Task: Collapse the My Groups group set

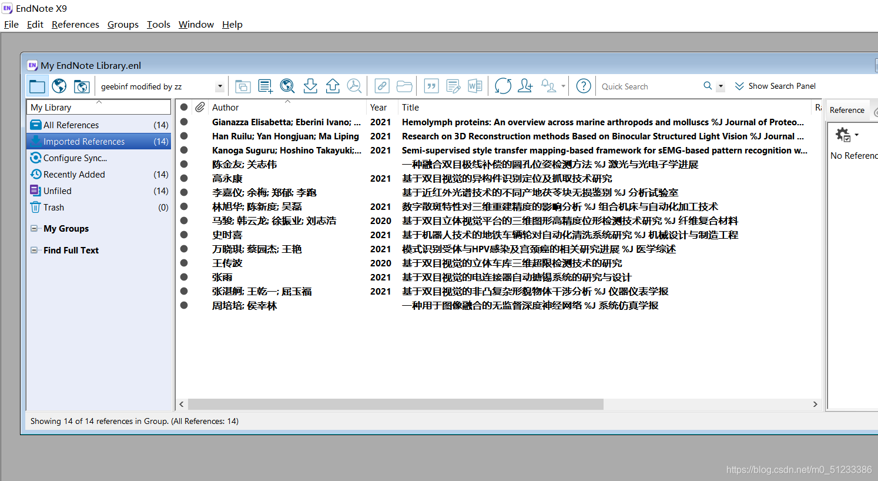Action: 34,228
